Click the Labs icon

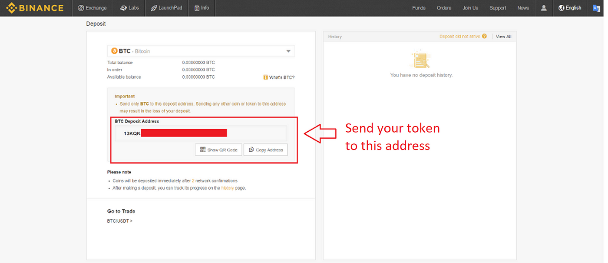[123, 8]
